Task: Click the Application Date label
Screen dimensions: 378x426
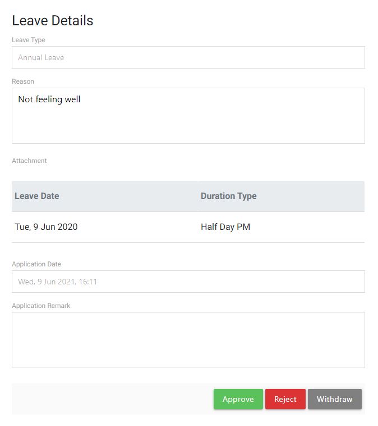Action: click(x=36, y=264)
